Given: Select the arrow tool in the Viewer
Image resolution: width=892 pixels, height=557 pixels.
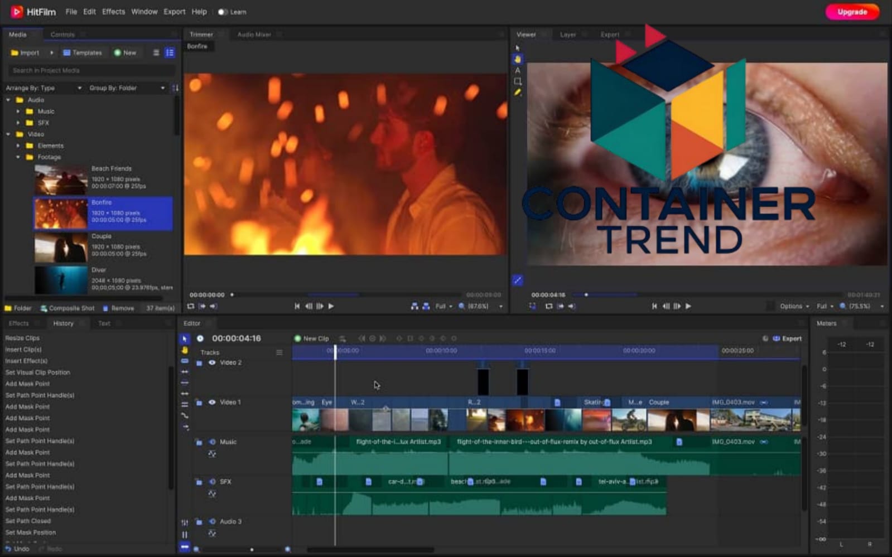Looking at the screenshot, I should 518,48.
